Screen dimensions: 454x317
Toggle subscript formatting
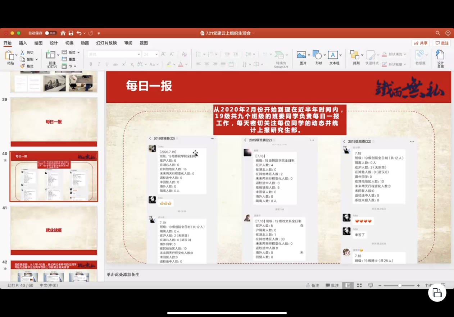(x=132, y=64)
